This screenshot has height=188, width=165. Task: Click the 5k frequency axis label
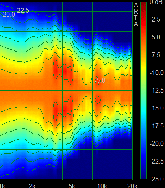pyautogui.click(x=72, y=186)
